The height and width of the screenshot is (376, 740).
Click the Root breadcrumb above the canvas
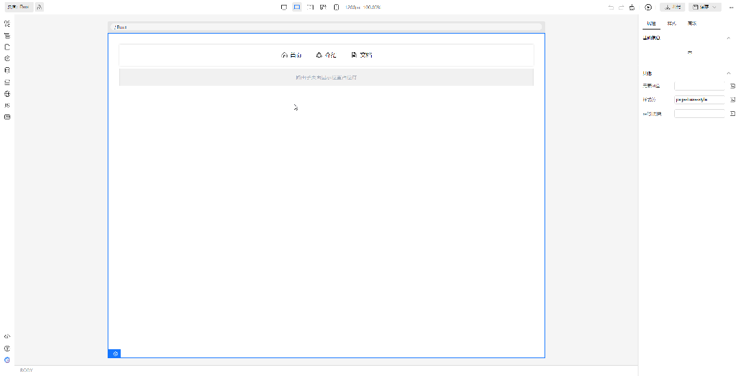[121, 27]
